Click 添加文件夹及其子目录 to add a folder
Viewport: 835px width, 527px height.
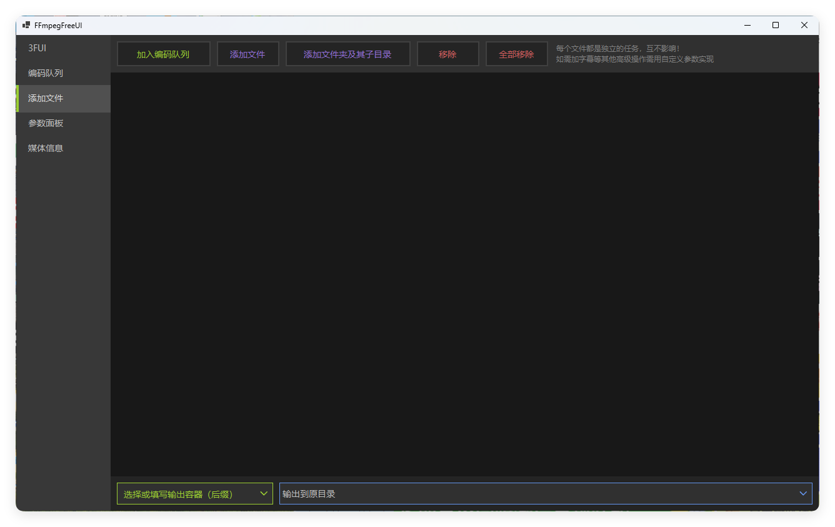tap(347, 54)
